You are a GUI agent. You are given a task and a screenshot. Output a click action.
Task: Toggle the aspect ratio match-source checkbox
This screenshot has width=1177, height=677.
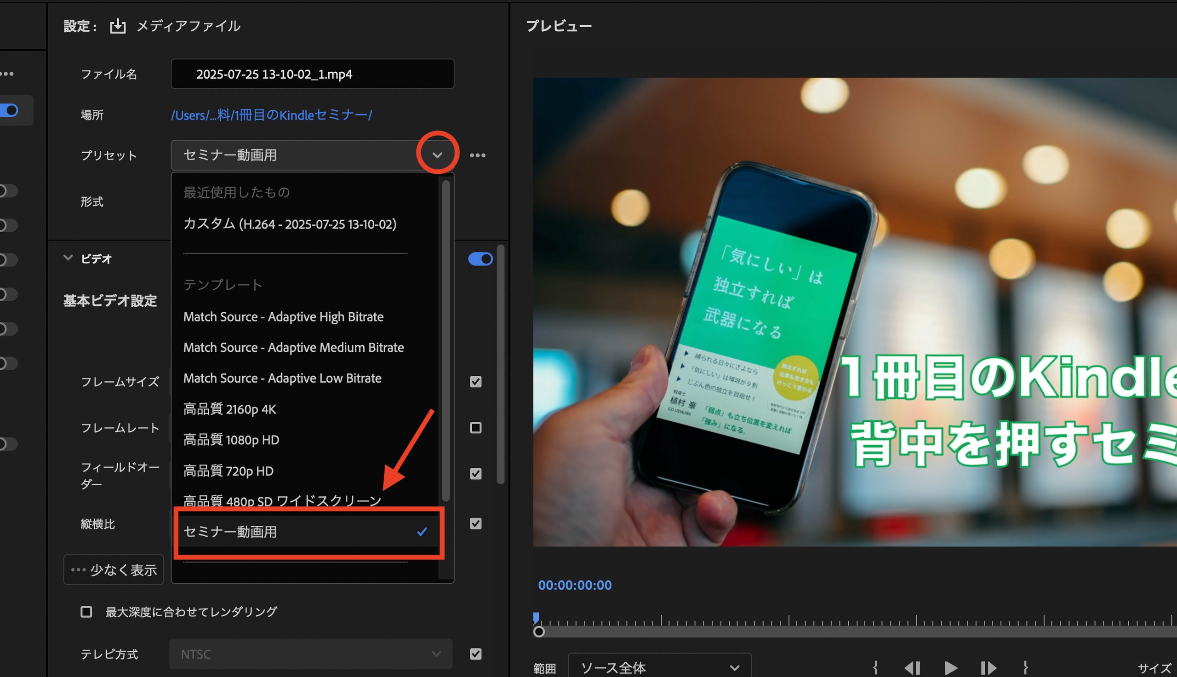[x=475, y=524]
